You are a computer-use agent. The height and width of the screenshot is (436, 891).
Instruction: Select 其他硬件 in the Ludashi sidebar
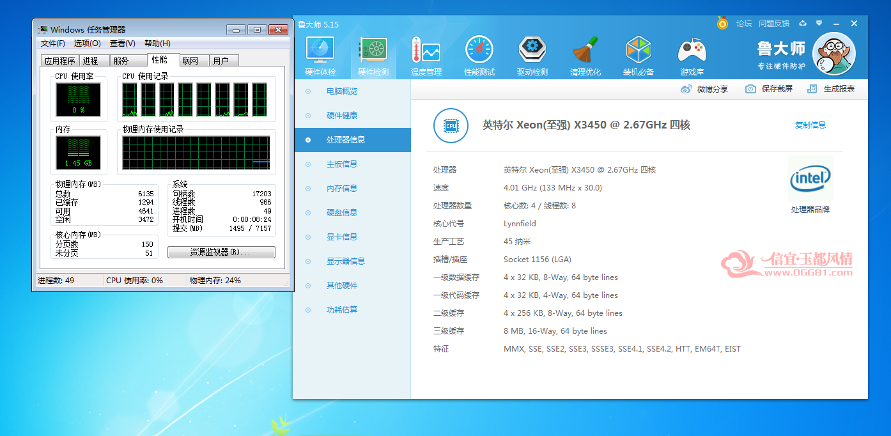[352, 286]
